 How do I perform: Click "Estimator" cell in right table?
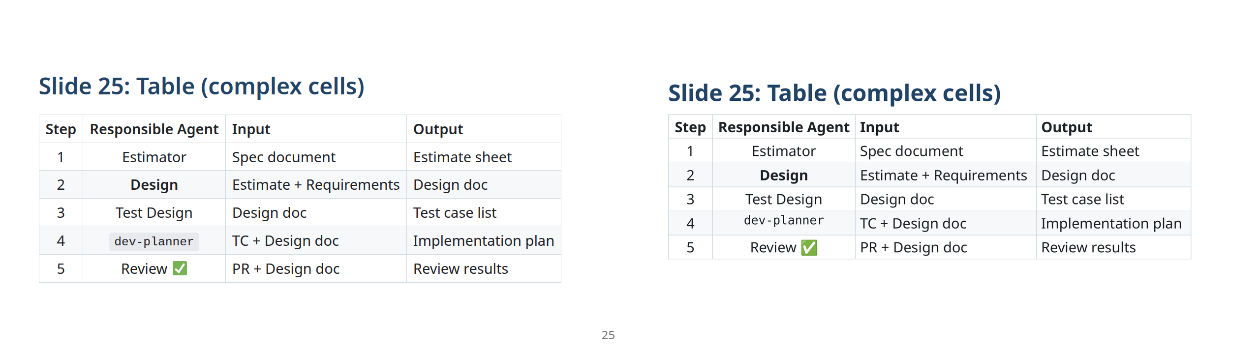(x=784, y=151)
